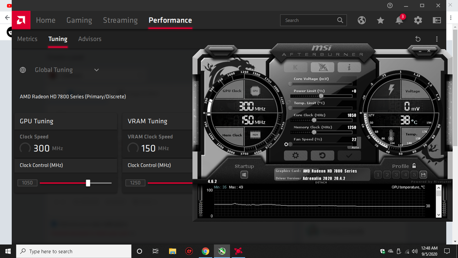
Task: Toggle the Apply at Windows startup button
Action: point(244,175)
